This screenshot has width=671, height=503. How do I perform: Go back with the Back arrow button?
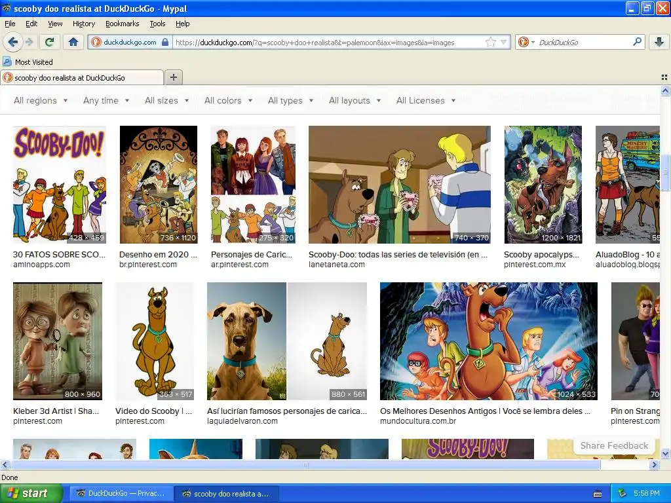(12, 42)
